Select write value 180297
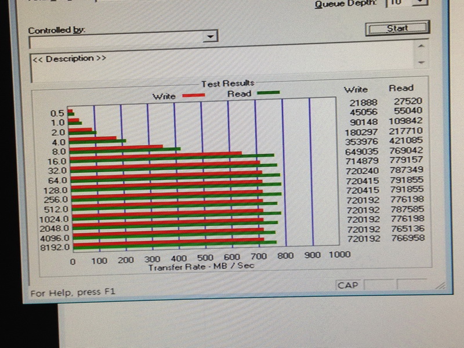Viewport: 464px width, 348px height. [361, 132]
